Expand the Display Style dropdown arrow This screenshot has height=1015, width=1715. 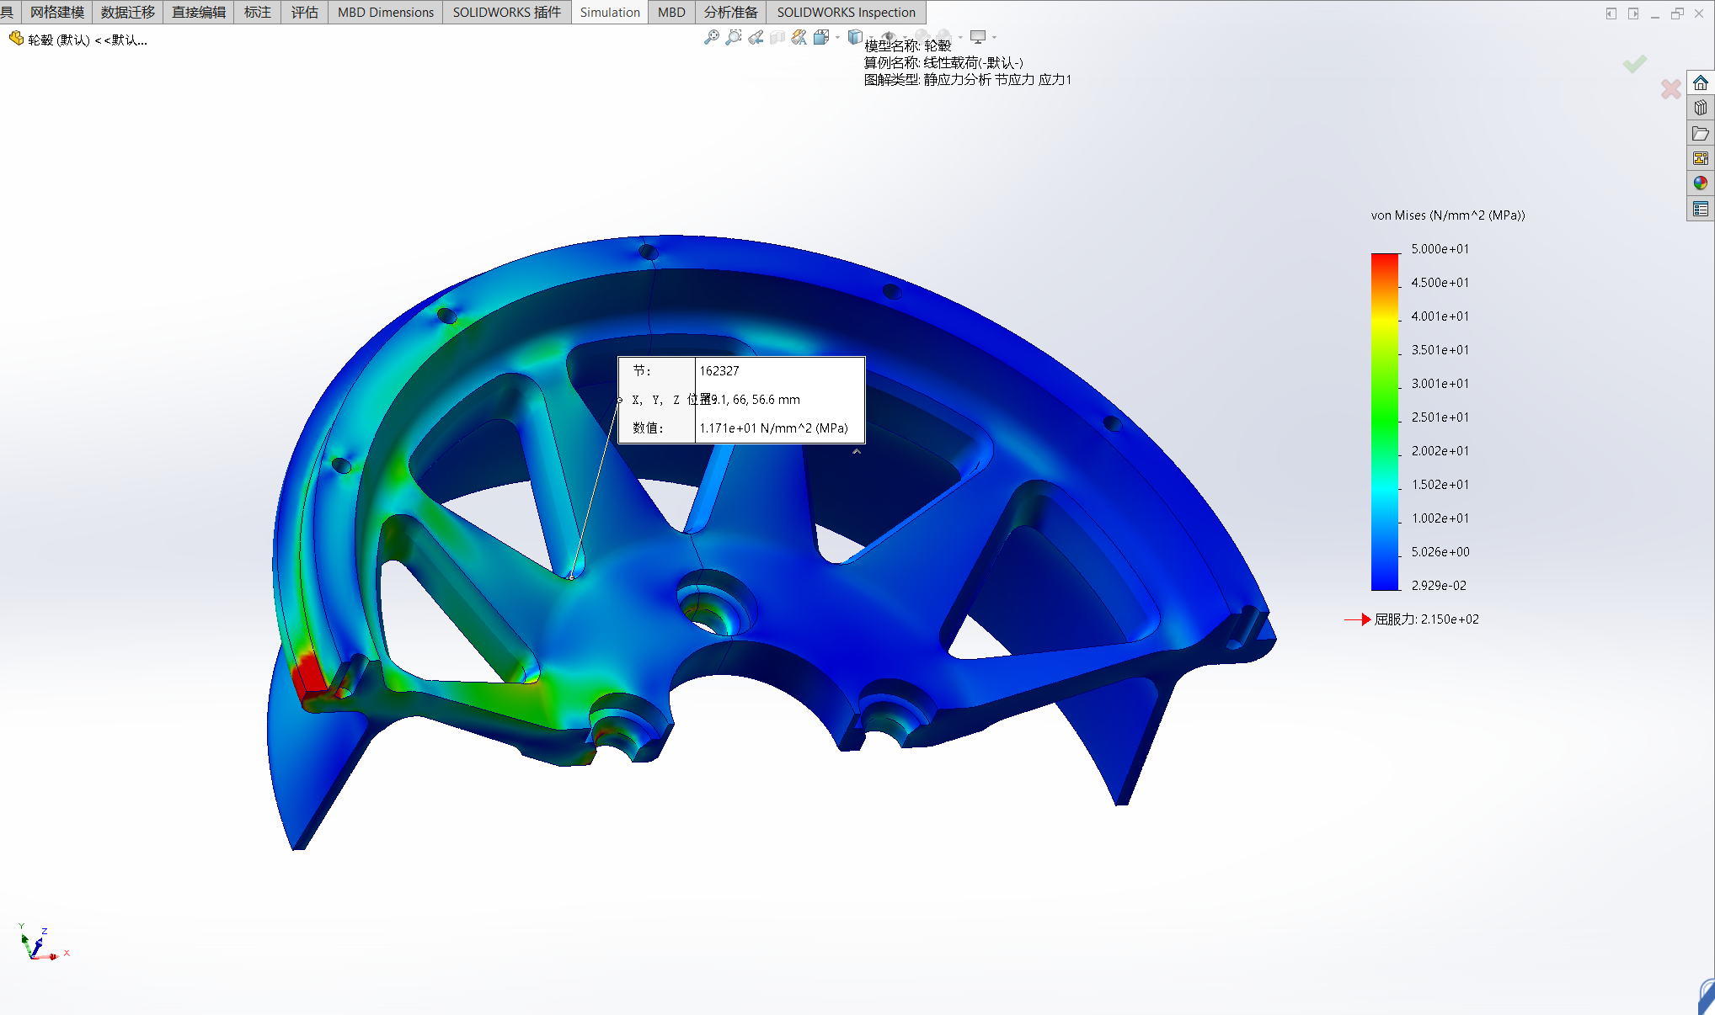click(872, 37)
